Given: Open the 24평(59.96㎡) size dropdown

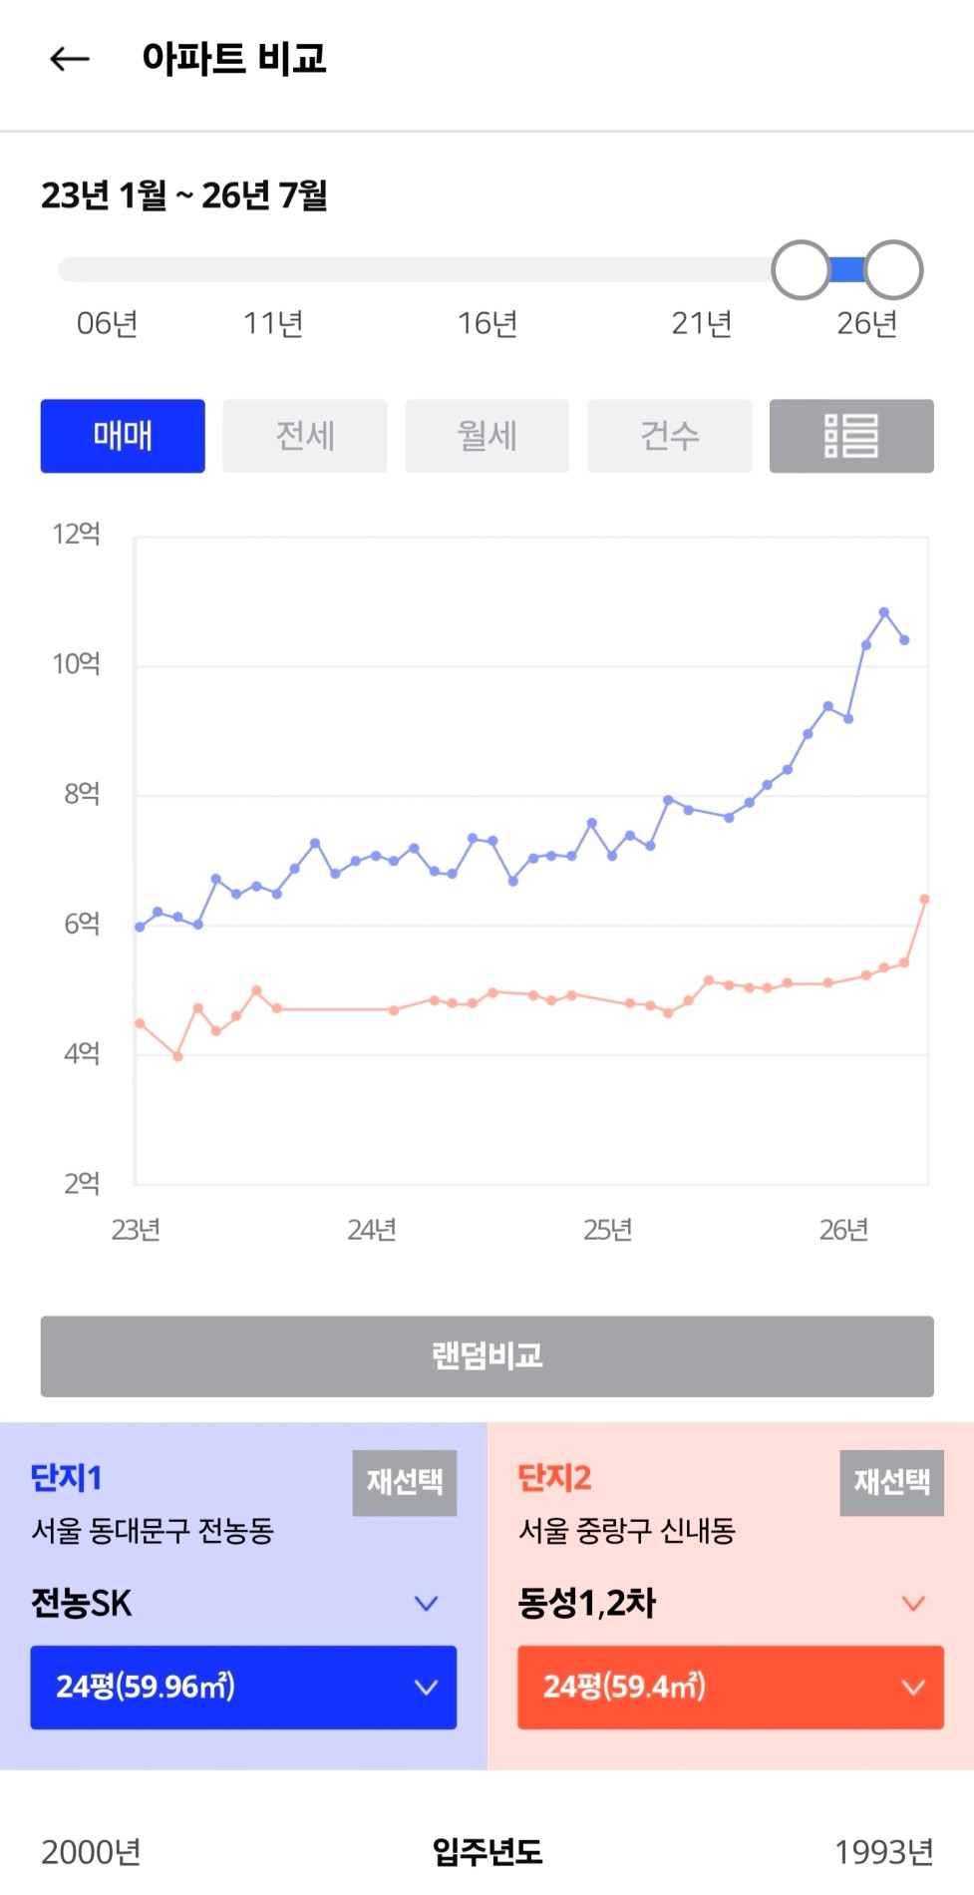Looking at the screenshot, I should (x=243, y=1687).
